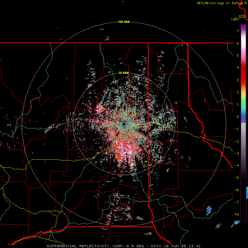This screenshot has height=248, width=248.
Task: Click the -5 dB value on color scale
Action: point(237,178)
